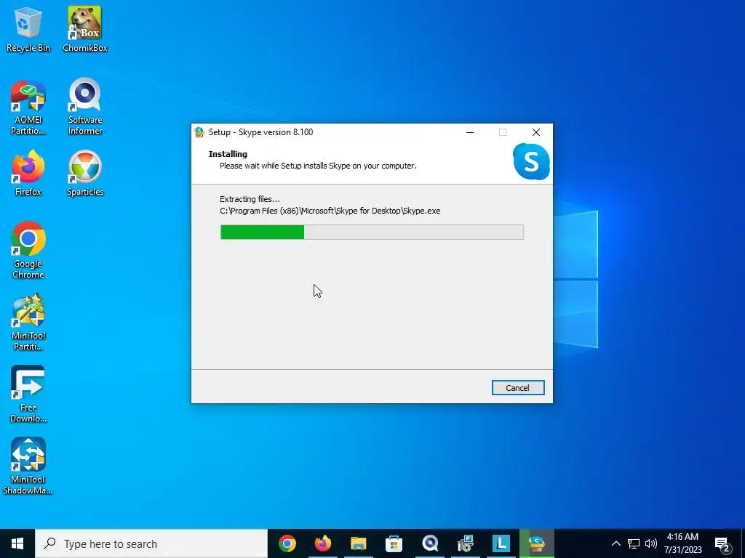Select the AOMEI Partition desktop shortcut
The image size is (745, 558).
click(28, 108)
